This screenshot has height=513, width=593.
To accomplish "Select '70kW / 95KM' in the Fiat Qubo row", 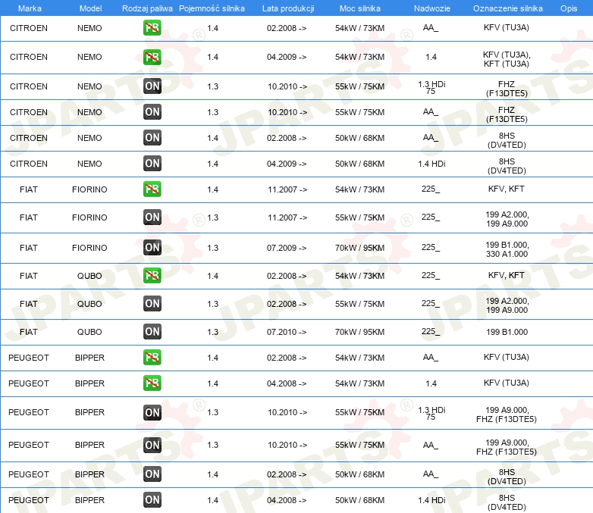I will click(359, 332).
